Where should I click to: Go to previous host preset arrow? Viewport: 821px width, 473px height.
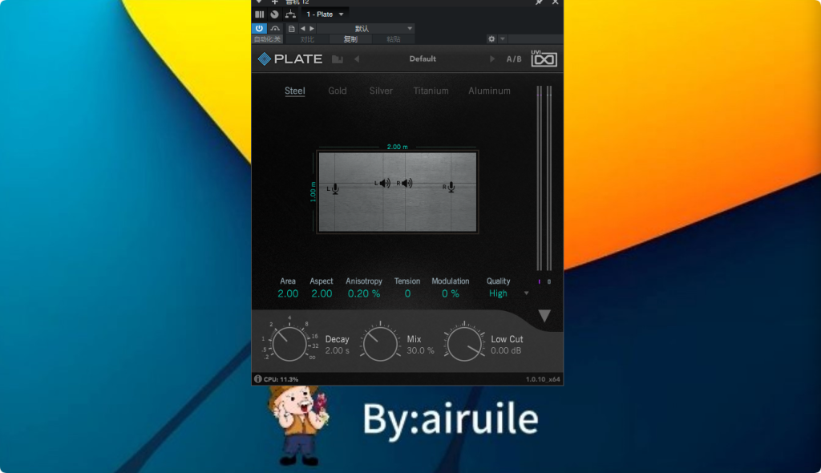(x=302, y=29)
